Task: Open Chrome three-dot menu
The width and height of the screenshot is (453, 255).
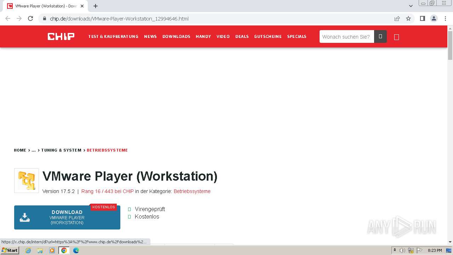Action: [445, 18]
